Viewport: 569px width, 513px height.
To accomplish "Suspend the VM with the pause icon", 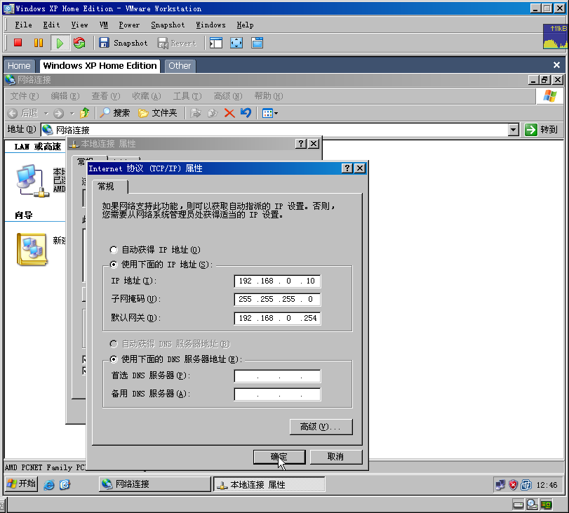I will tap(39, 43).
